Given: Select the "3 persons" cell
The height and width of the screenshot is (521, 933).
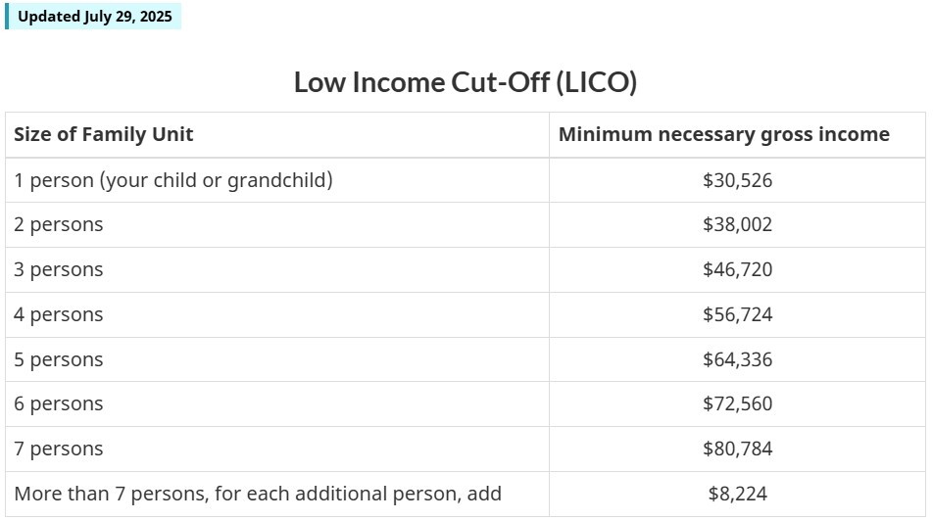Looking at the screenshot, I should click(x=59, y=270).
